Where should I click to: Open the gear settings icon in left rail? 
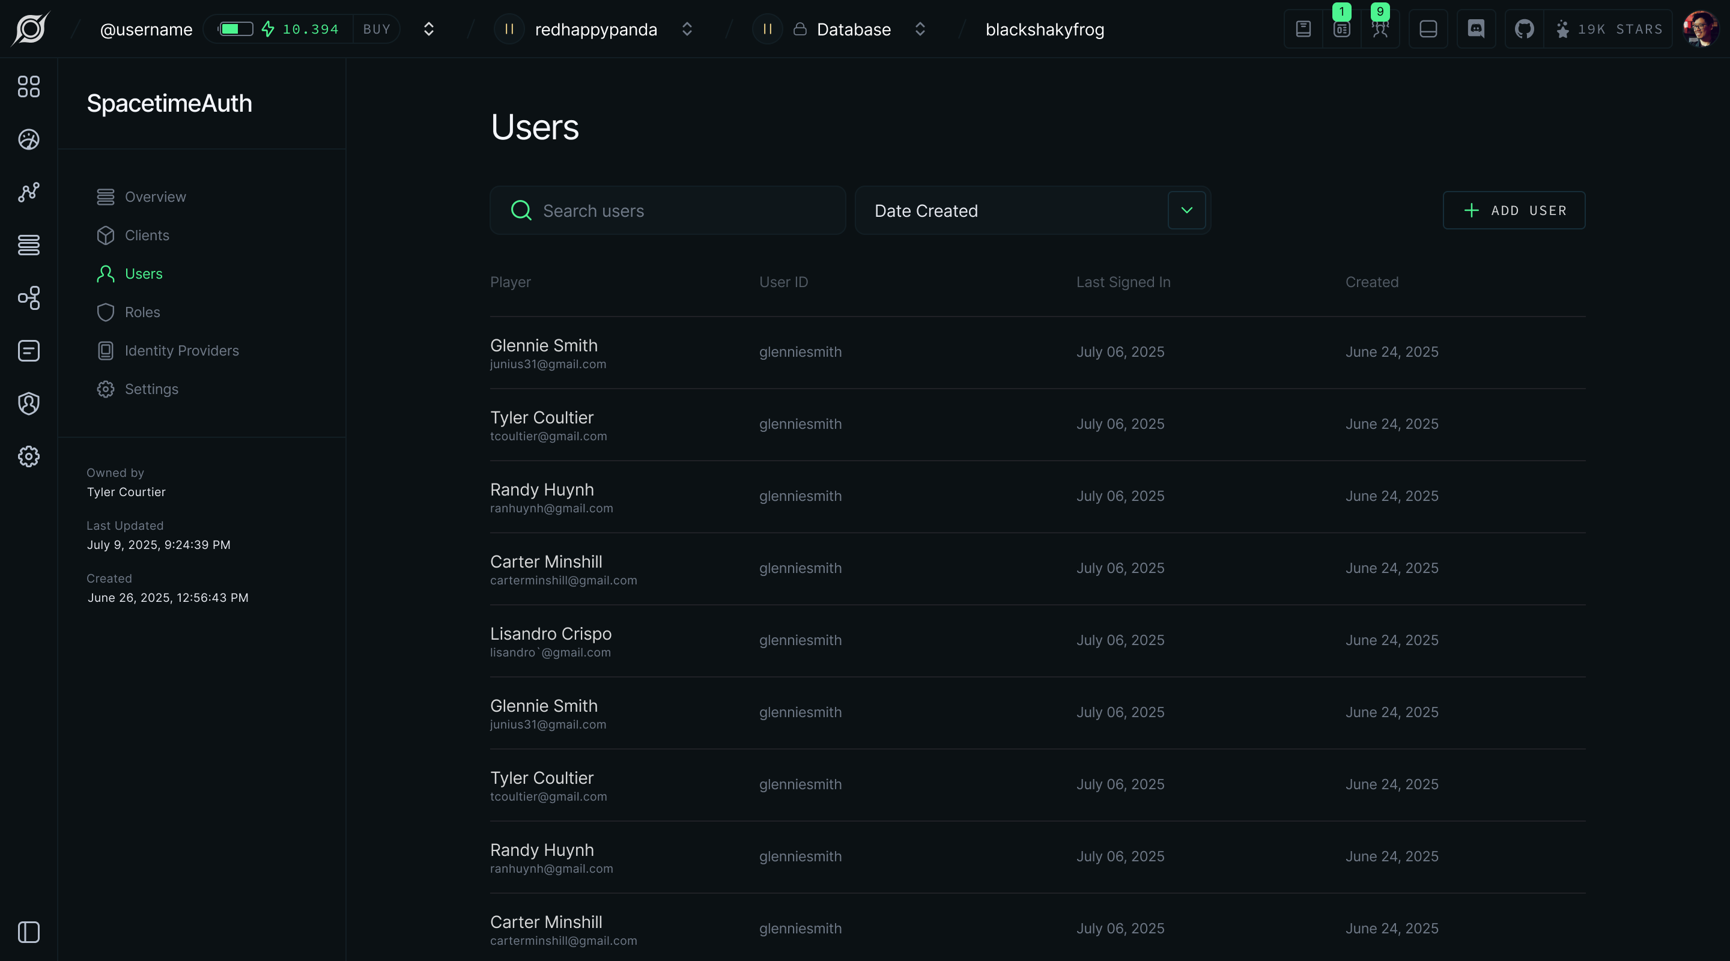[x=28, y=456]
